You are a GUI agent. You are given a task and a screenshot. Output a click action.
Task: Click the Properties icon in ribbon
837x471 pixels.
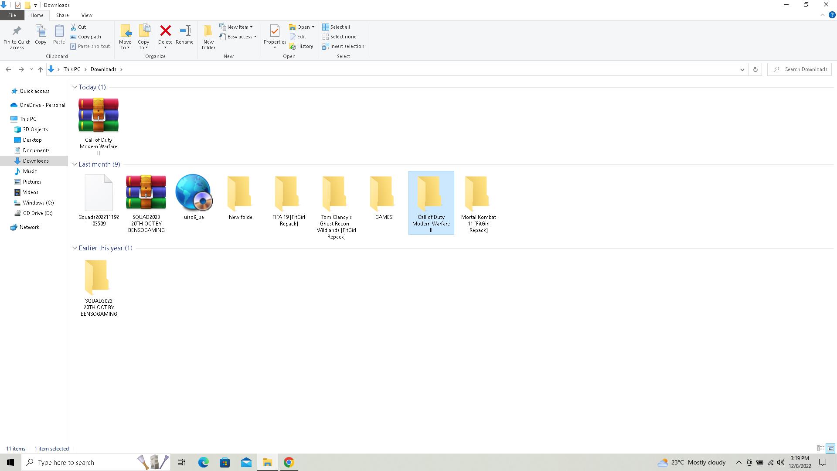(275, 31)
